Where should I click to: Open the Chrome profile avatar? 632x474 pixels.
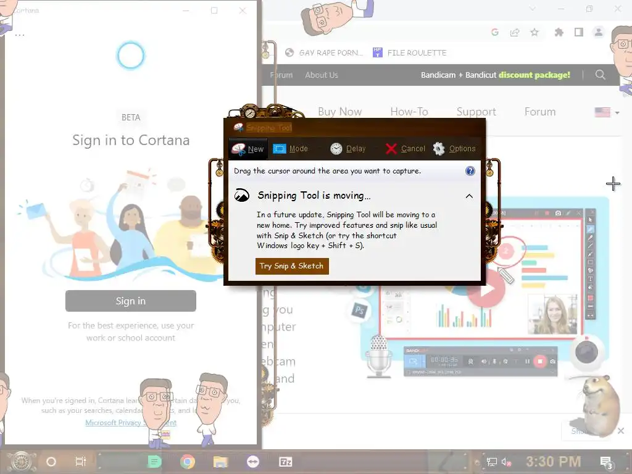tap(599, 32)
